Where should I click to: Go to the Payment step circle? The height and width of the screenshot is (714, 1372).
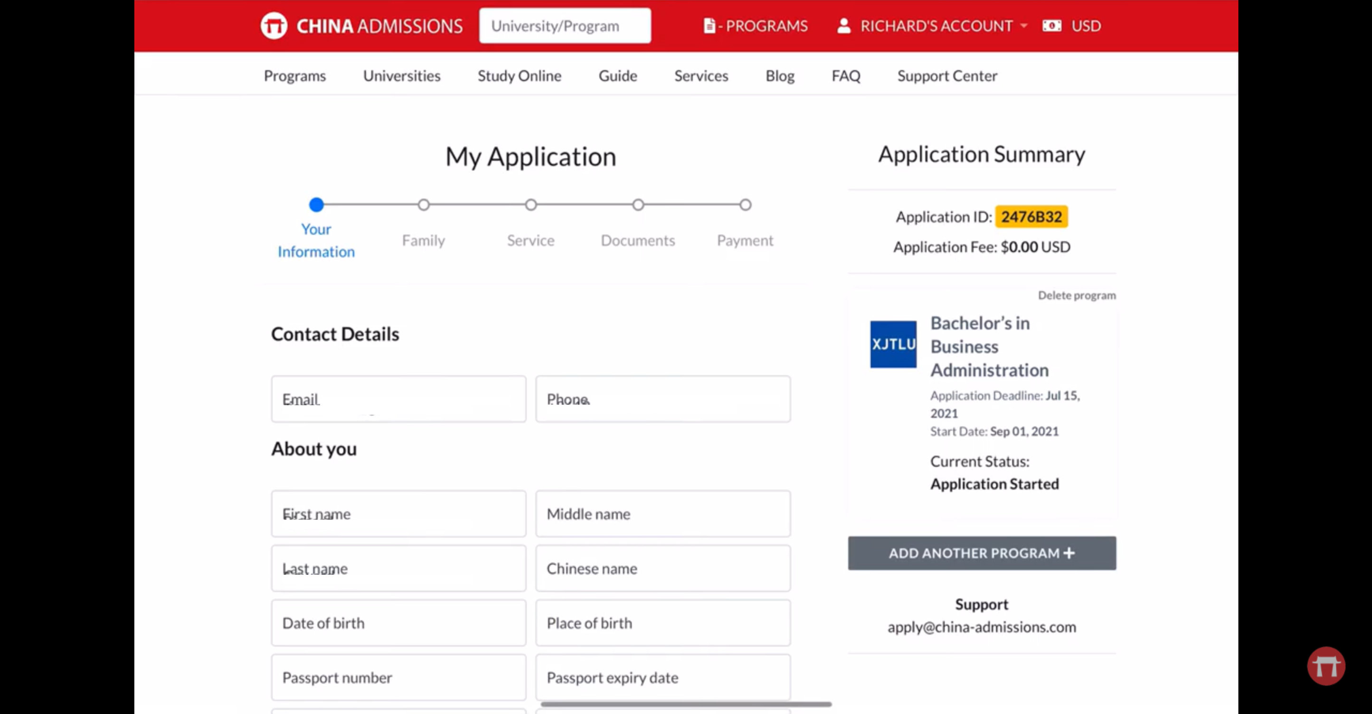point(745,205)
